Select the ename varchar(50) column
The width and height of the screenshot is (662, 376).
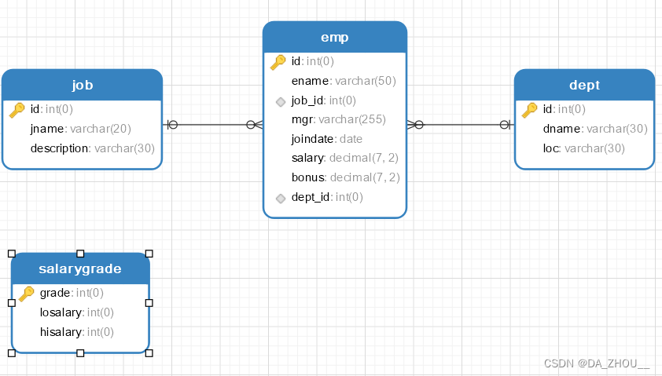(343, 81)
